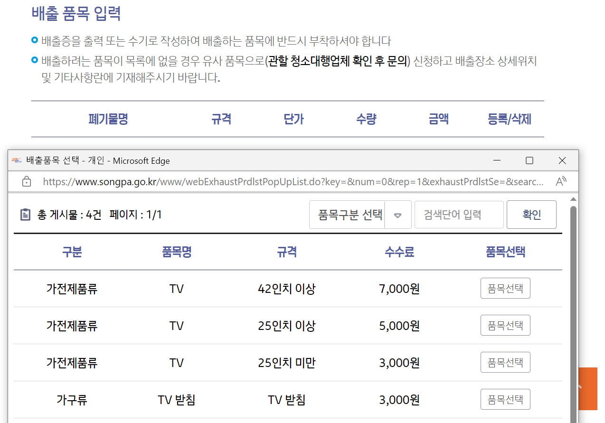This screenshot has height=423, width=605.
Task: Select 품목선택 for TV 받침
Action: coord(505,399)
